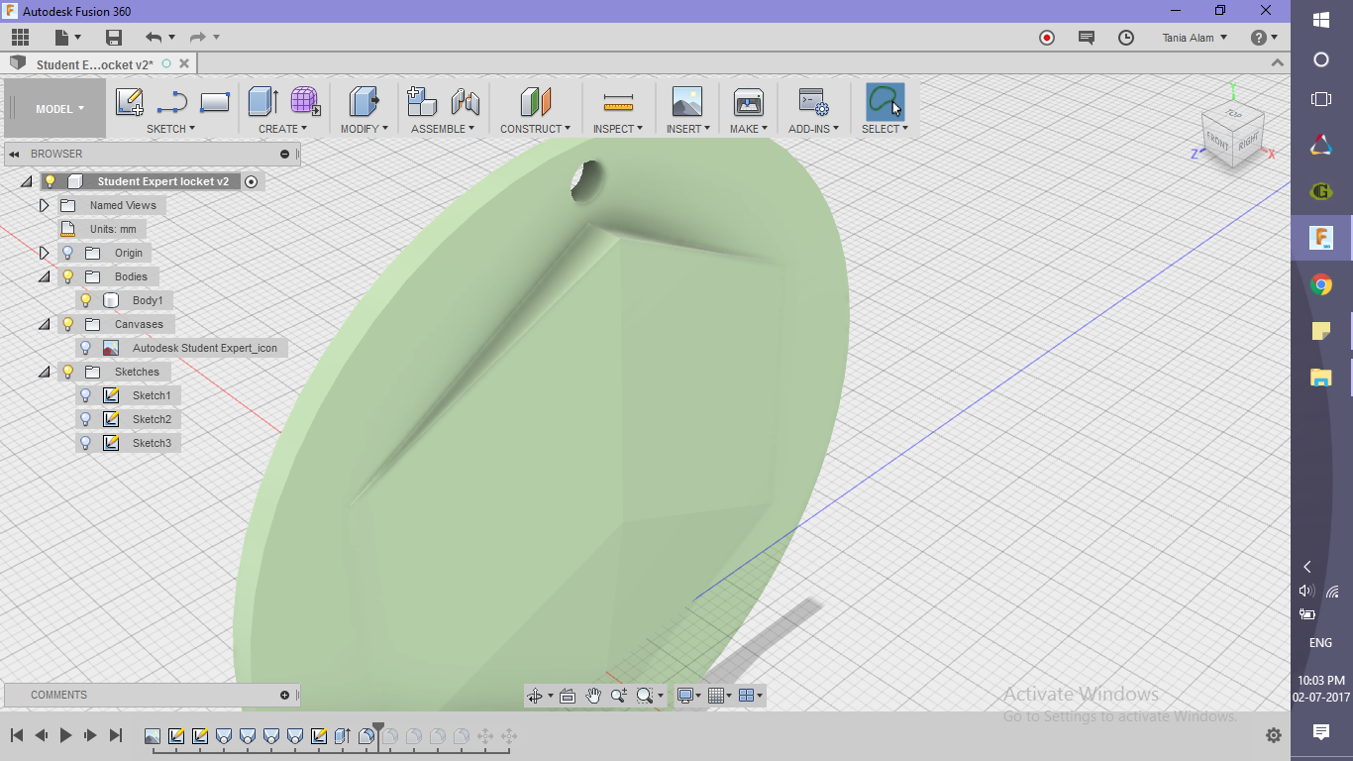
Task: Activate the Select tool icon
Action: click(885, 101)
